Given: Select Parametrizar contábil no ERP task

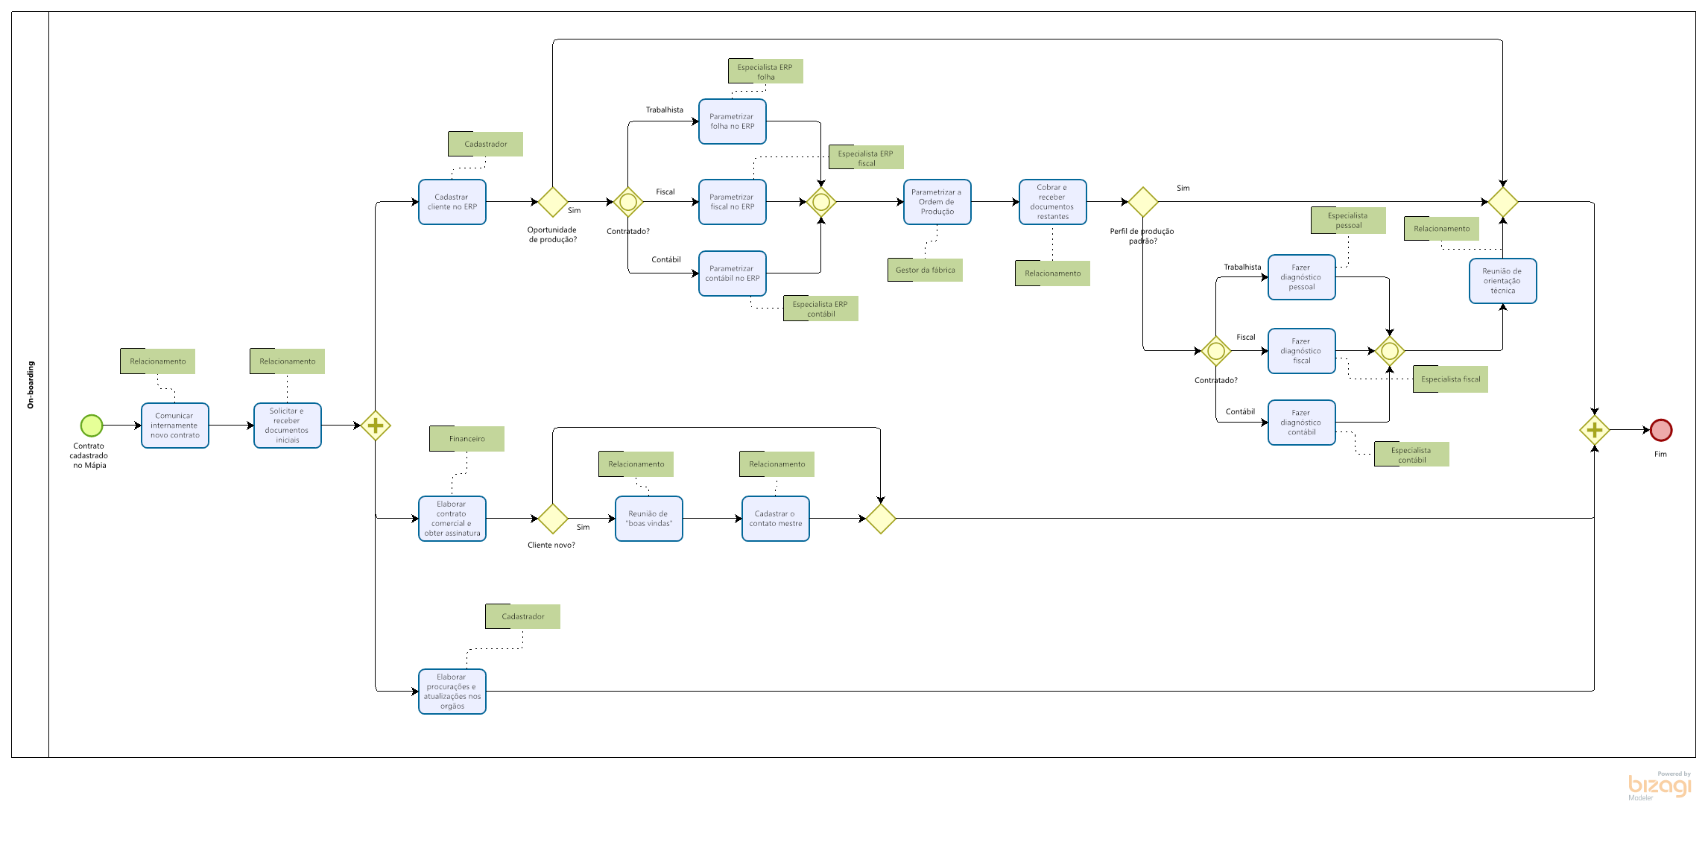Looking at the screenshot, I should coord(733,273).
